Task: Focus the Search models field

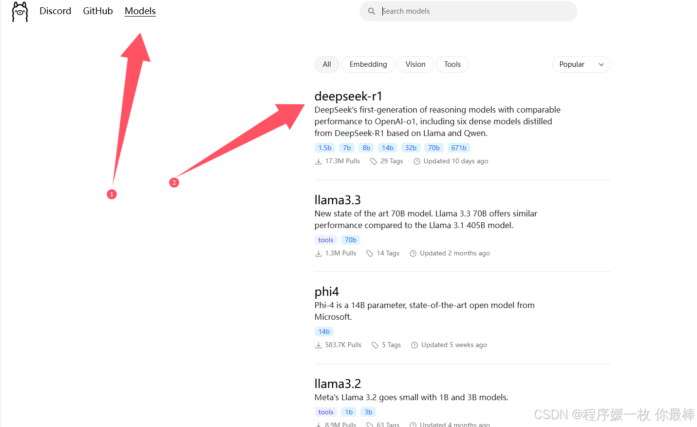Action: (468, 11)
